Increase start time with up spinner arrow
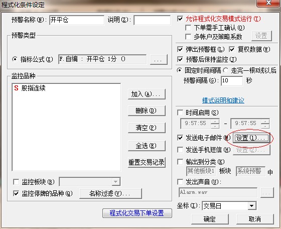The width and height of the screenshot is (281, 229). coord(215,121)
